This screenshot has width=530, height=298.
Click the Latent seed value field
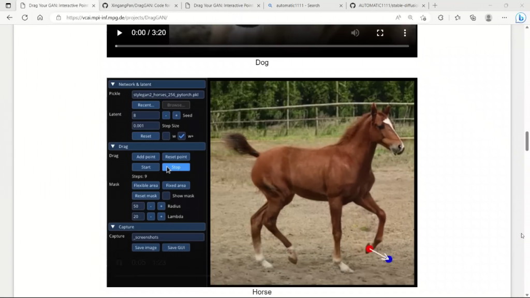(145, 115)
